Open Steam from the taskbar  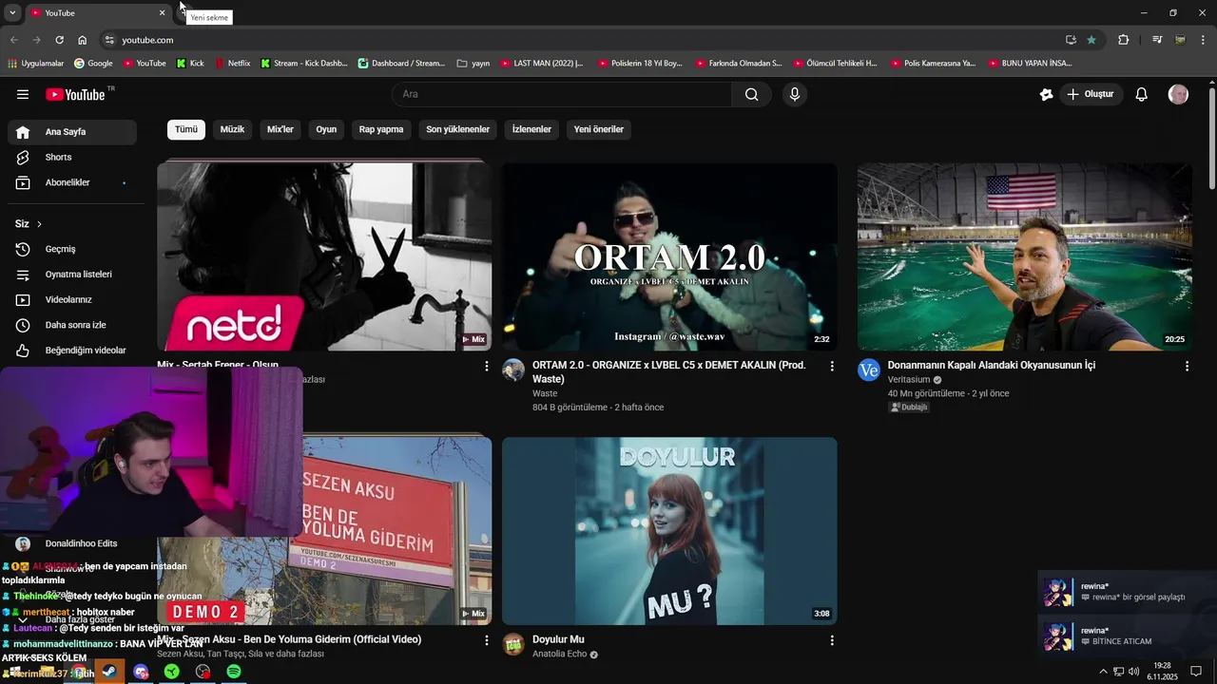(110, 672)
